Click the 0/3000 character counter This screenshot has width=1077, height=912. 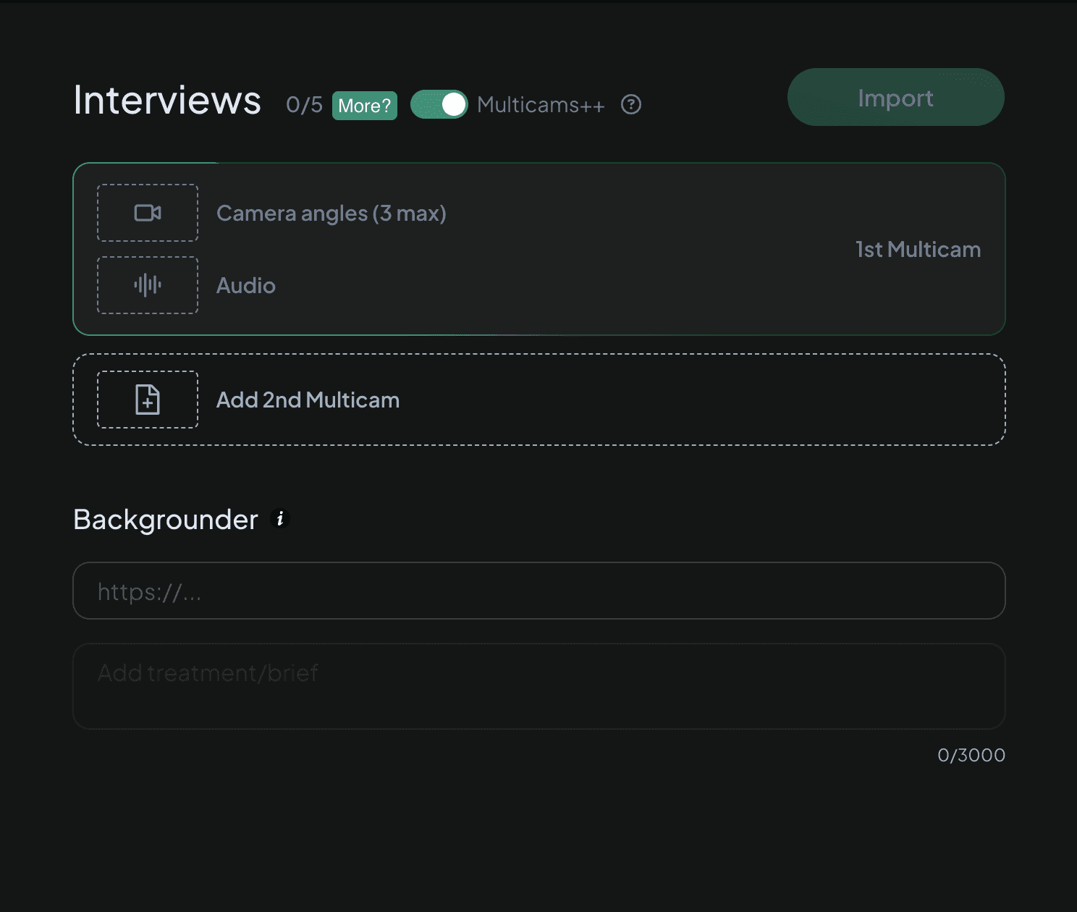971,755
